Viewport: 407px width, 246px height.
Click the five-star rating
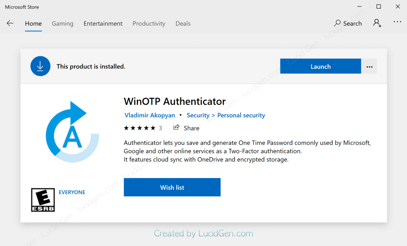(140, 128)
